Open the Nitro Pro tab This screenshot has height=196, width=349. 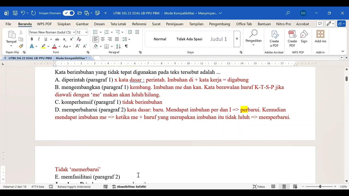click(x=284, y=24)
